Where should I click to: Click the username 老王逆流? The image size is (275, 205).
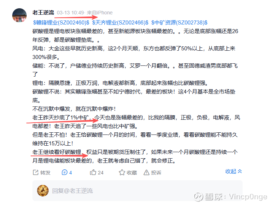tap(43, 13)
